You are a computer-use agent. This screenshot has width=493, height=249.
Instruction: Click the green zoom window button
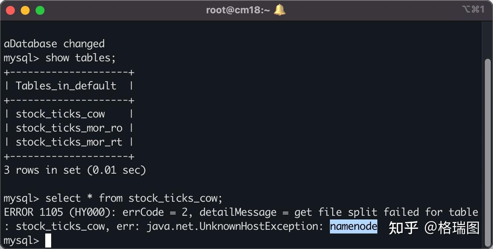click(x=40, y=10)
